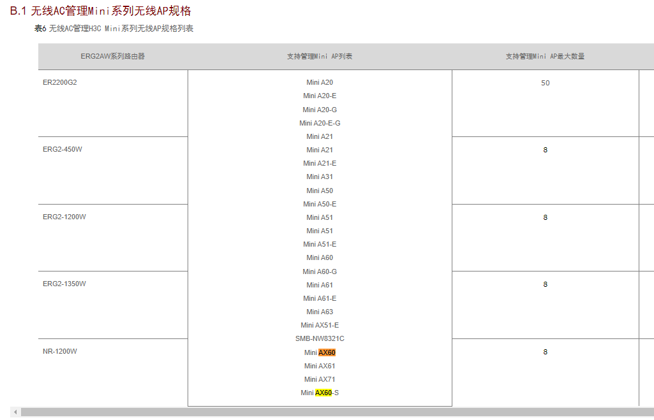Click the 支持管理Mini AP最大数量 column header
Viewport: 654px width, 420px height.
[x=545, y=56]
